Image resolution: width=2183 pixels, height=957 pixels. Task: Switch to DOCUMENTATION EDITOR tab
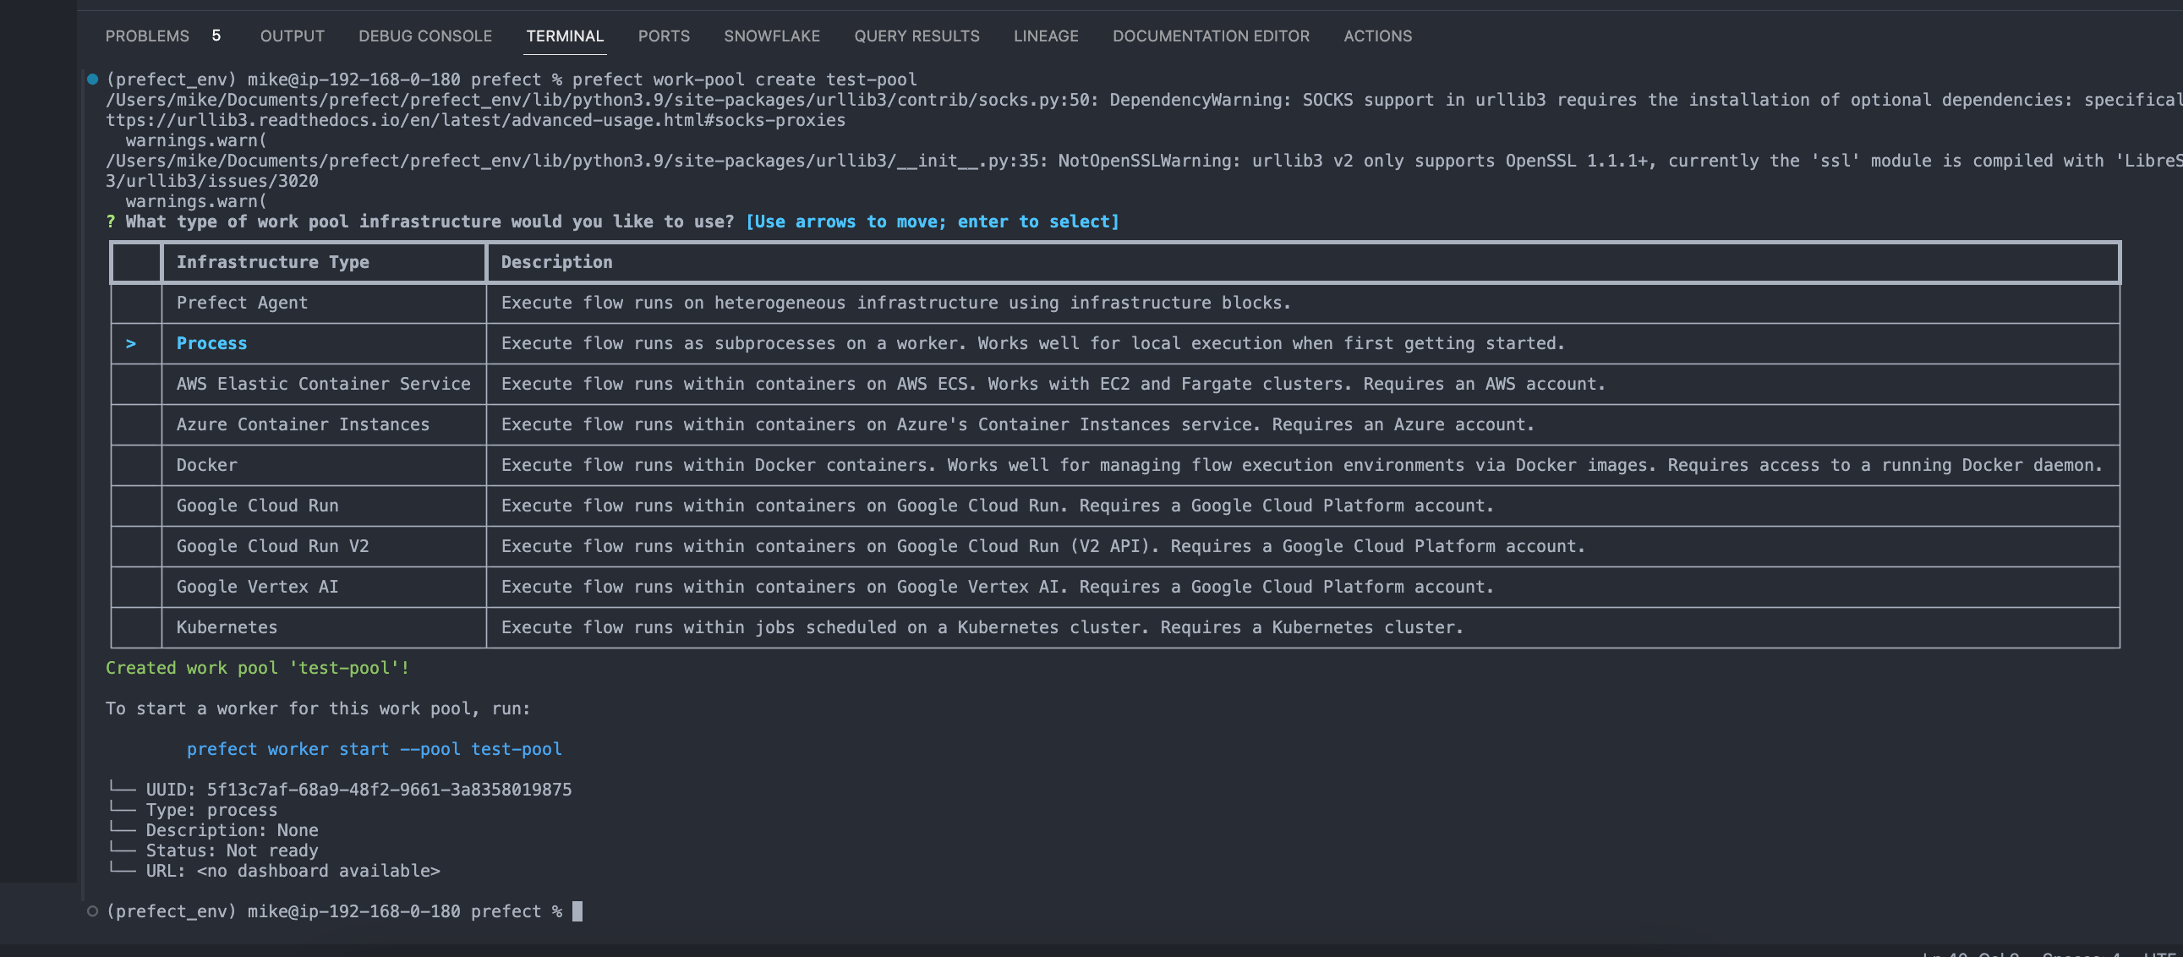(1211, 36)
